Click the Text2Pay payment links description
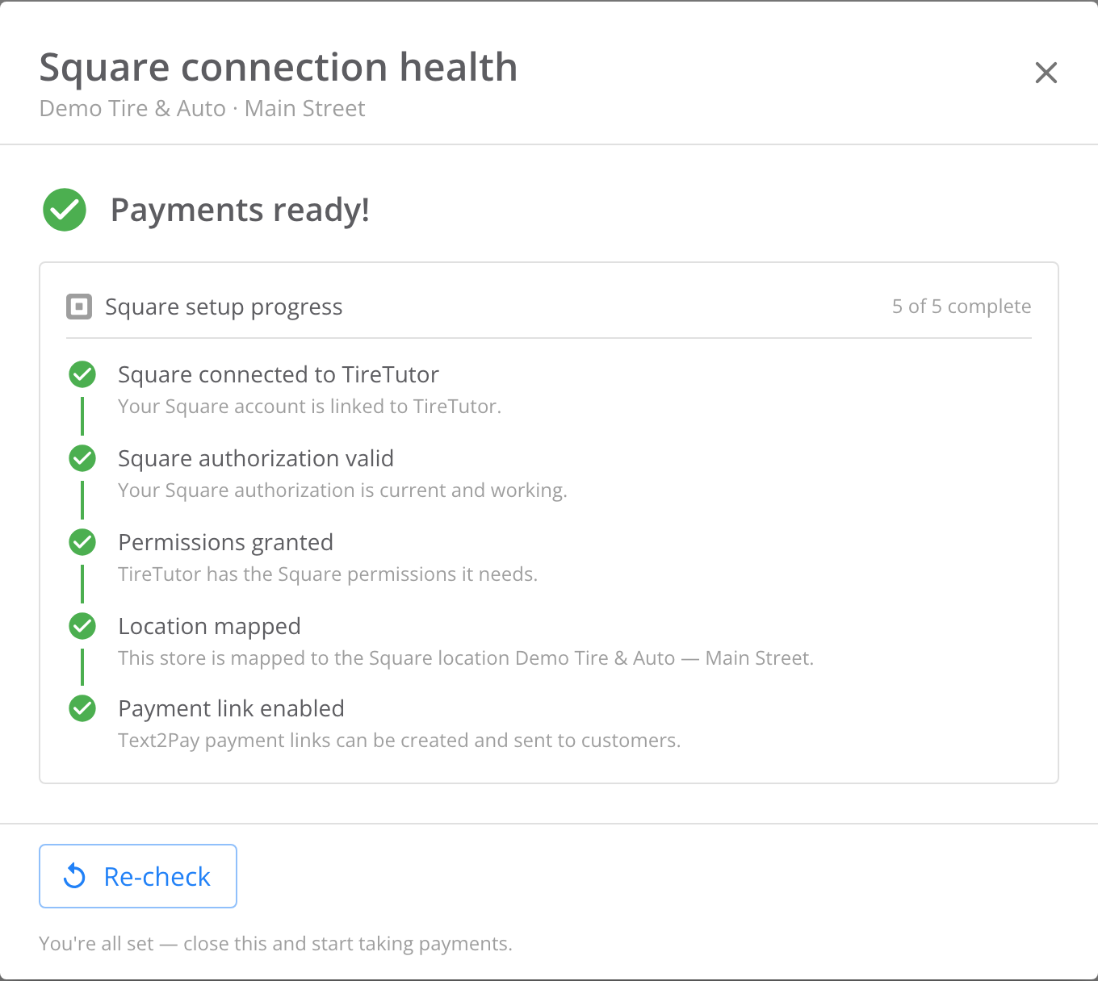Screen dimensions: 1098x981 [400, 741]
